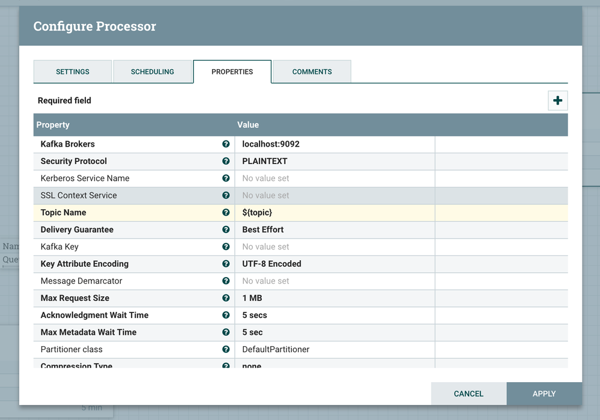Click help icon for Kerberos Service Name
Screen dimensions: 600x420
pyautogui.click(x=226, y=178)
